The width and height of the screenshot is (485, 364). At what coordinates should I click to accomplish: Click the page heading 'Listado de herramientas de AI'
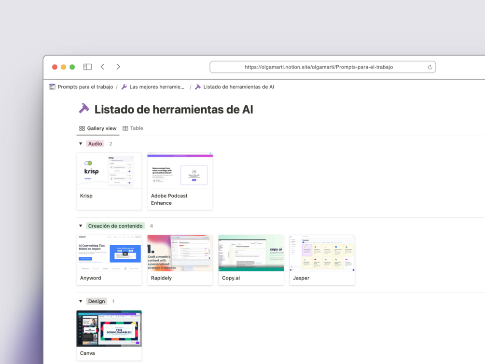[x=174, y=110]
